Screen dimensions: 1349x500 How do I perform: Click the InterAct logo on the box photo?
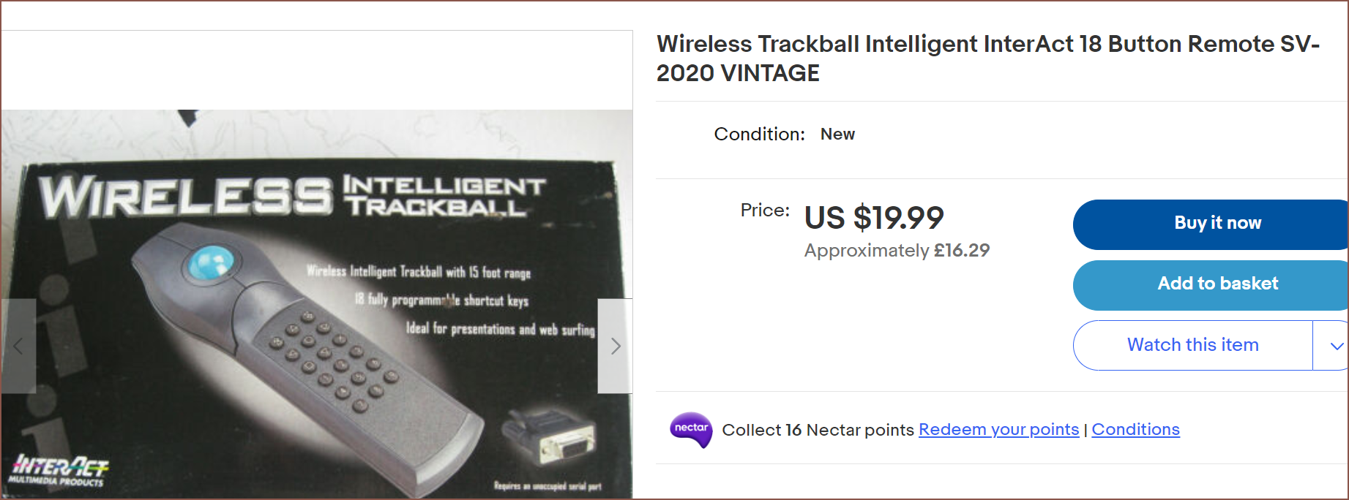coord(59,469)
